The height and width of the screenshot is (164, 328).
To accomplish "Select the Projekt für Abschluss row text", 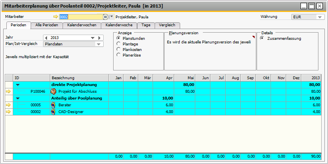I will coord(78,91).
